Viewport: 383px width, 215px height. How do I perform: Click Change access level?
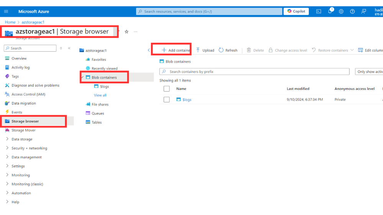288,50
